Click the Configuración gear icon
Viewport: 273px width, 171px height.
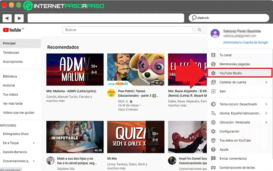point(213,131)
